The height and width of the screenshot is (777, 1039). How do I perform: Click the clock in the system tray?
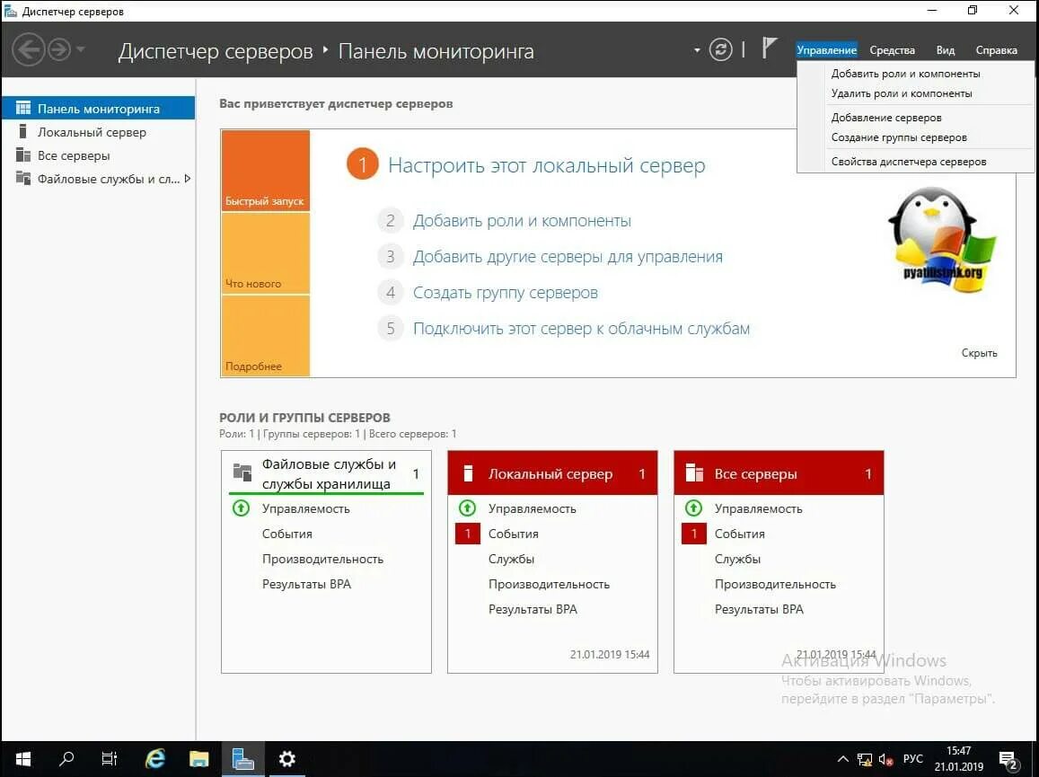click(x=958, y=759)
